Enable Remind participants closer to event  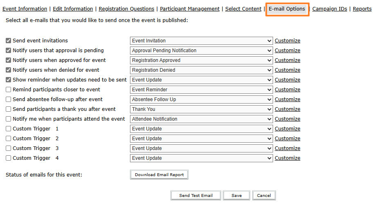pyautogui.click(x=9, y=90)
